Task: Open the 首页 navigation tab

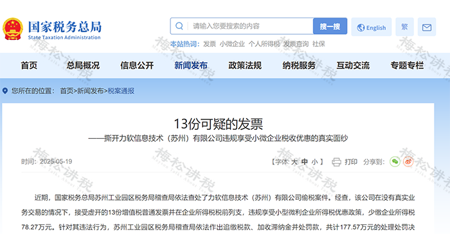Action: point(29,66)
